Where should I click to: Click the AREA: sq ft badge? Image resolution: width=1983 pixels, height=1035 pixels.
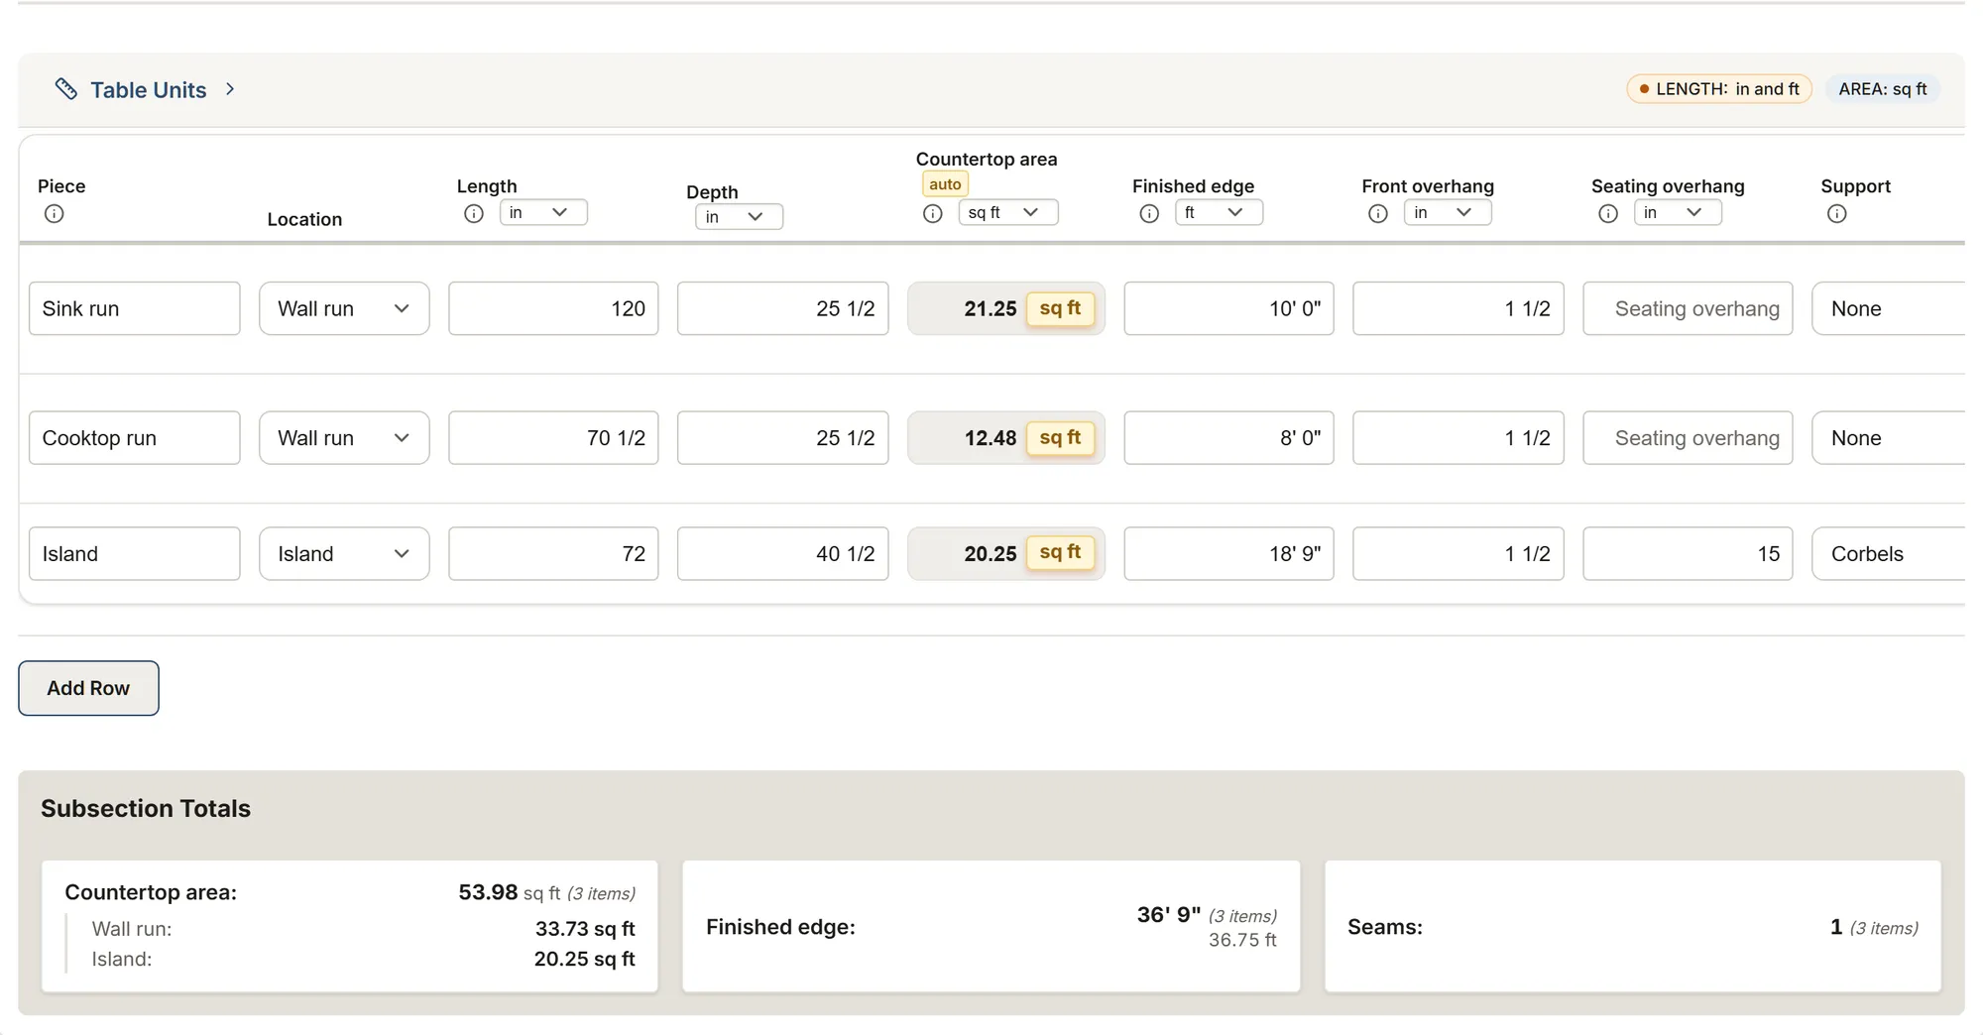1883,89
